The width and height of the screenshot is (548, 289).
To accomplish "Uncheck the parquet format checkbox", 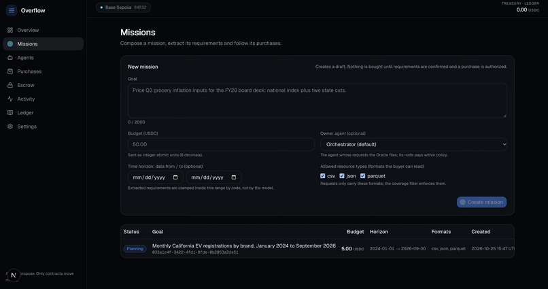I will (x=363, y=175).
